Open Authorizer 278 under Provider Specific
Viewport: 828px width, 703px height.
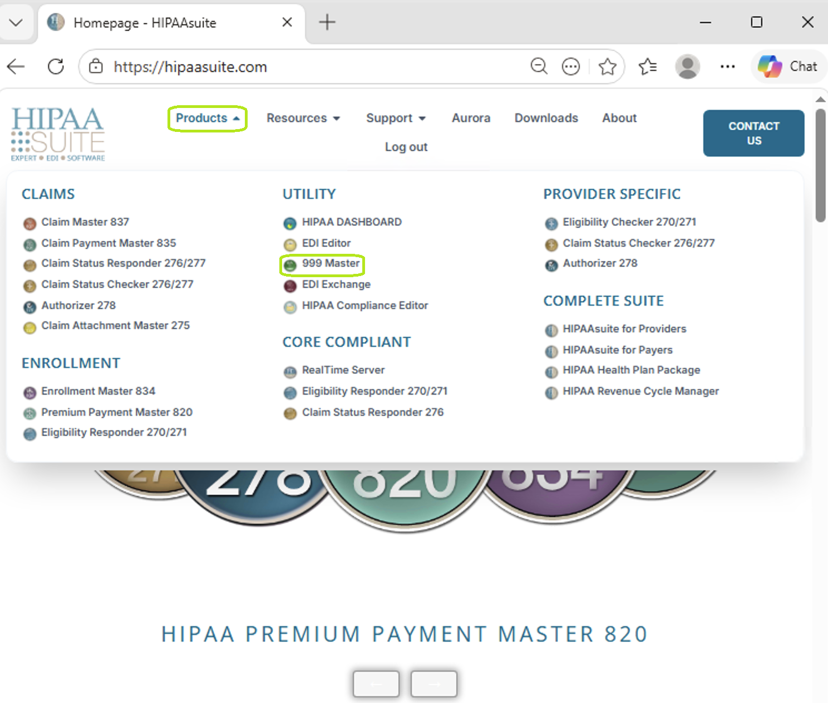[x=600, y=263]
